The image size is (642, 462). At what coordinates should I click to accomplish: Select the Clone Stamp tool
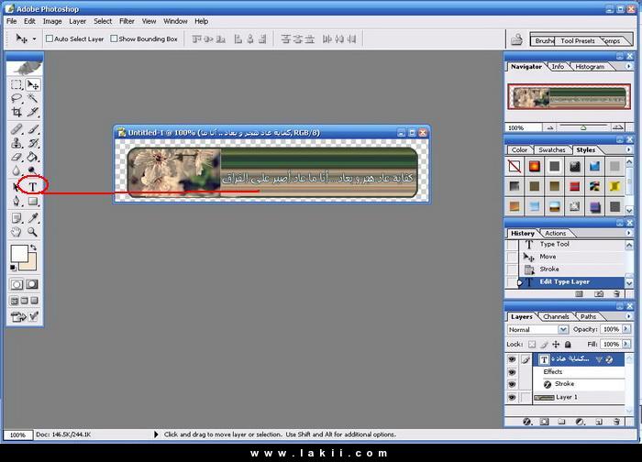[17, 143]
